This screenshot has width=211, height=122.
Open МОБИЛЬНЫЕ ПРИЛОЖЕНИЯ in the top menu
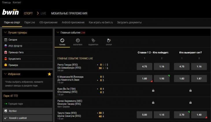coord(69,13)
